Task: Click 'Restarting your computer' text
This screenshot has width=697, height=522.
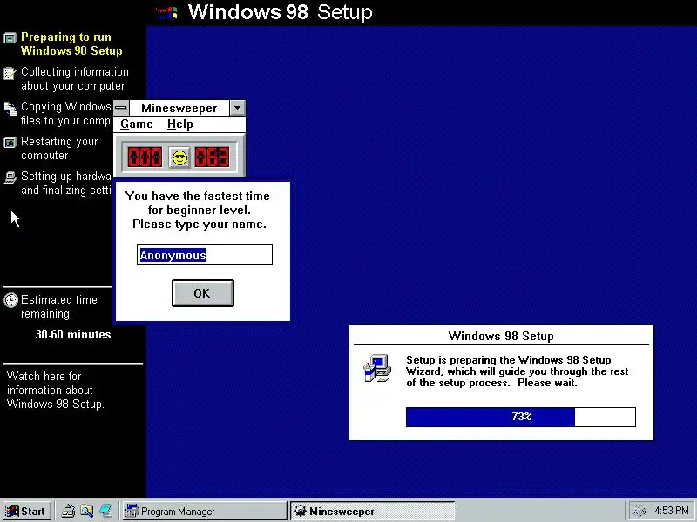Action: [x=59, y=148]
